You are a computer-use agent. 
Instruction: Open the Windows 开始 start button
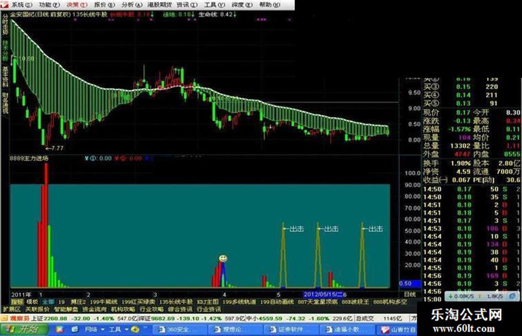point(23,330)
